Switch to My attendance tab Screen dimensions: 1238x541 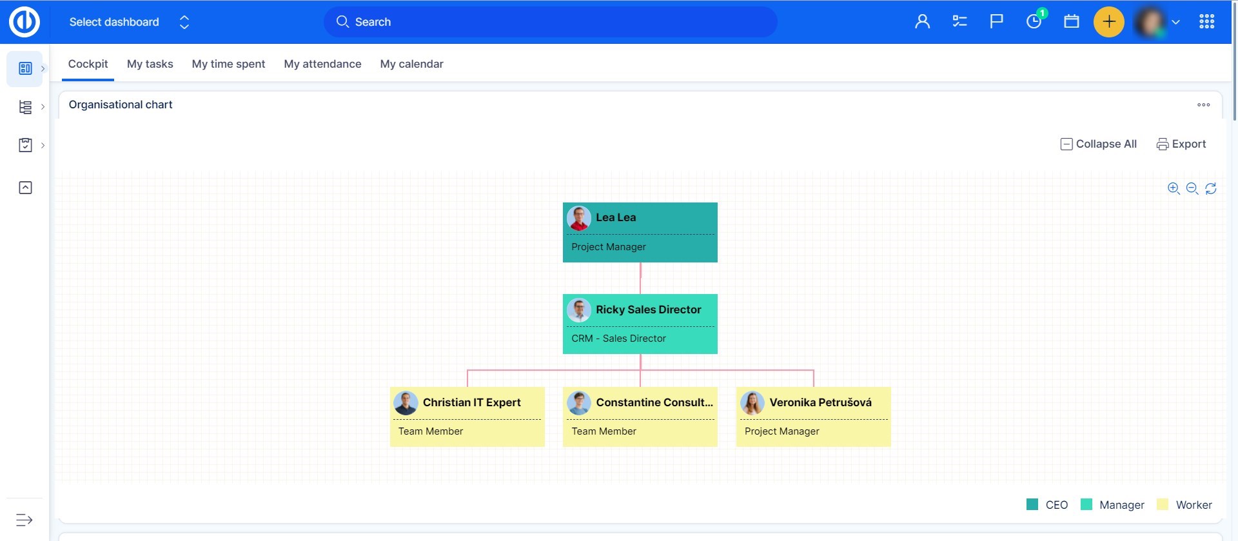(x=322, y=64)
